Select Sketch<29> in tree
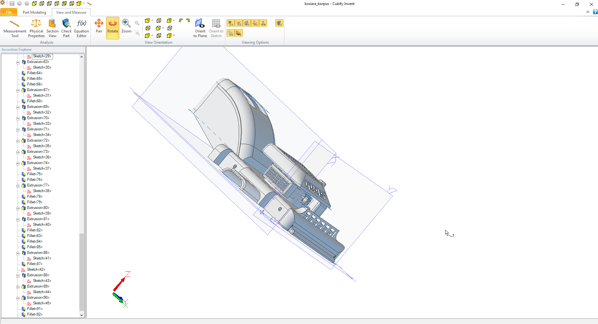 click(42, 56)
